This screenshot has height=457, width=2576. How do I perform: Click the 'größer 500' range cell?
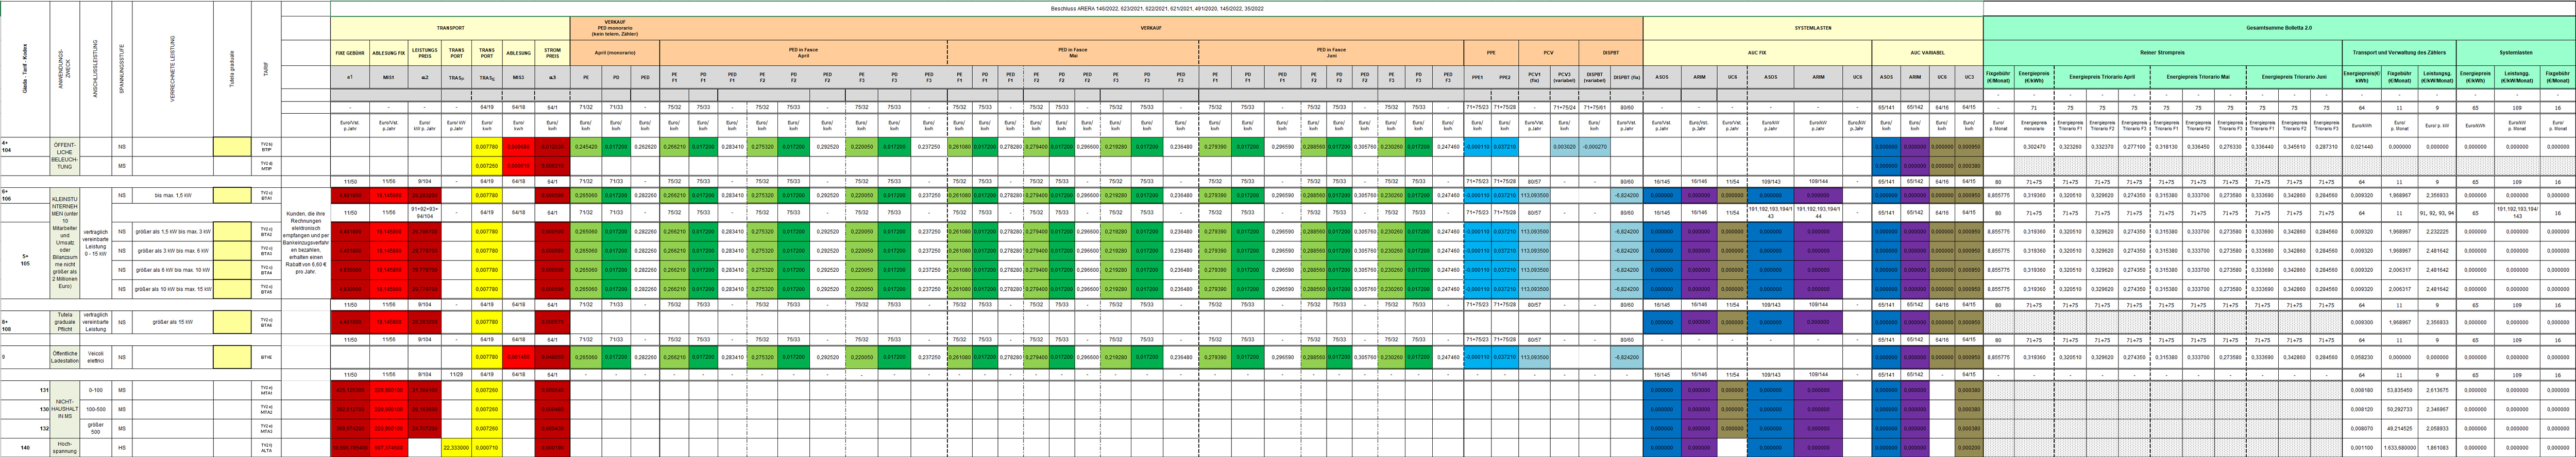click(96, 428)
